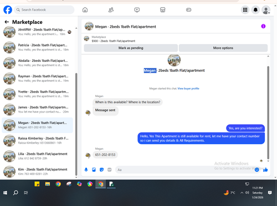Open the active Chrome window in taskbar
This screenshot has width=277, height=206.
(101, 184)
